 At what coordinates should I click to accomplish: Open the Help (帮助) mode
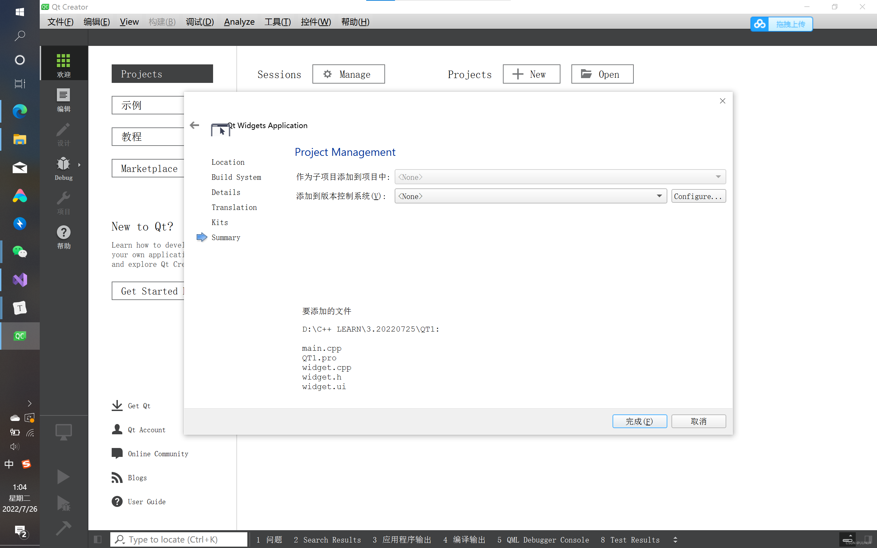pyautogui.click(x=63, y=237)
